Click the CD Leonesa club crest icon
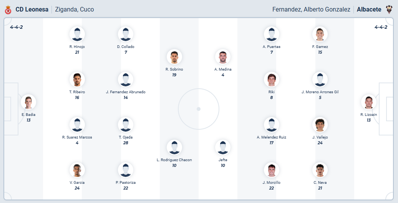Viewport: 398px width, 203px height. coord(8,10)
